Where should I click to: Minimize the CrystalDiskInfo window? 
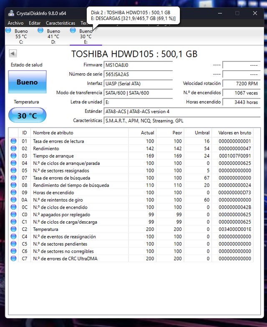(x=220, y=13)
